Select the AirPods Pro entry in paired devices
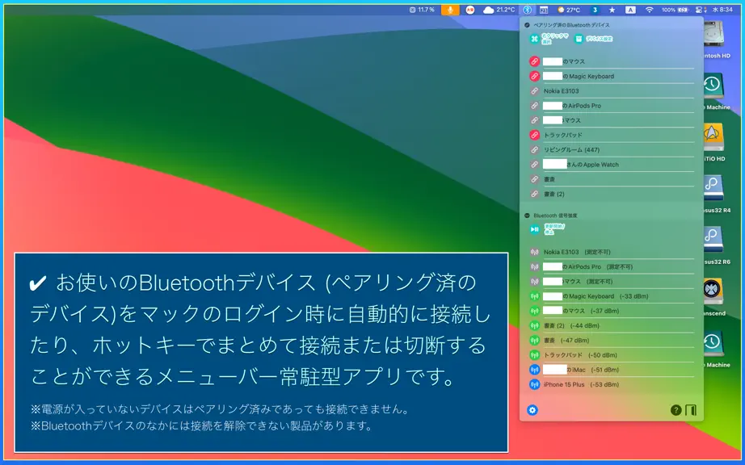This screenshot has width=745, height=465. 612,105
